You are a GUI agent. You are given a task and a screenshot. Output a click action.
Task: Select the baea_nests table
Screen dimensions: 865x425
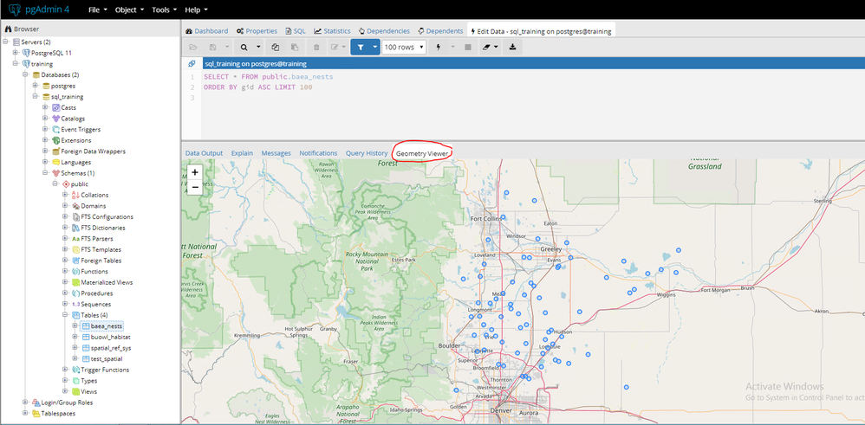tap(106, 325)
